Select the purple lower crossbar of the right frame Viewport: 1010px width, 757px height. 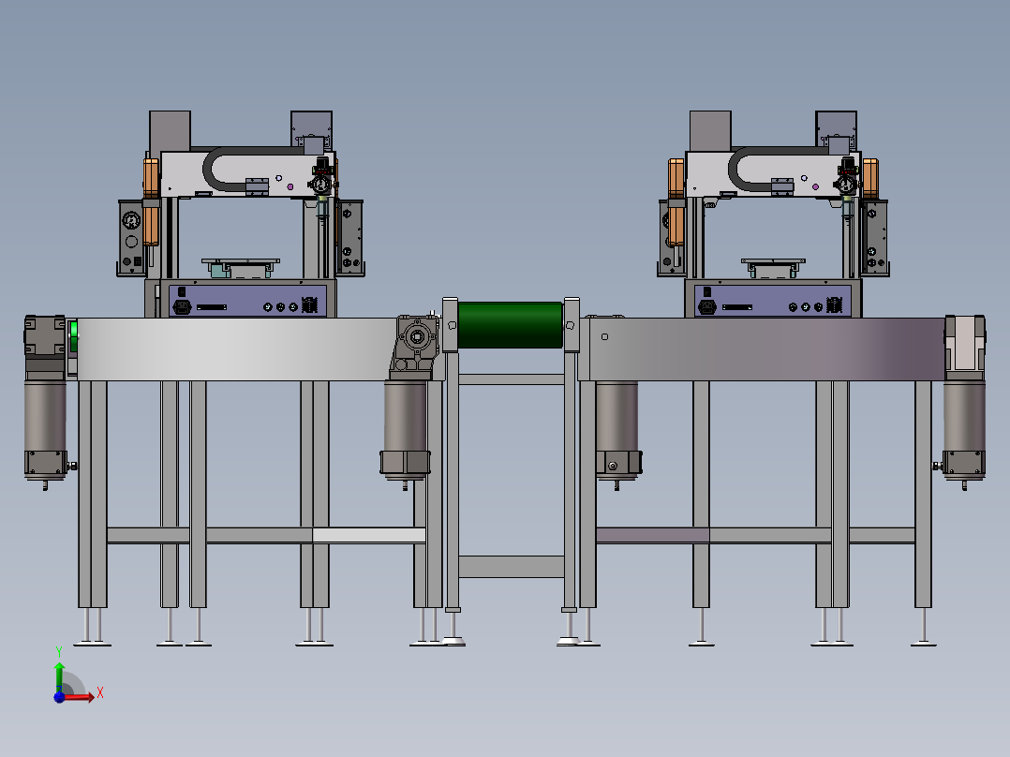652,535
